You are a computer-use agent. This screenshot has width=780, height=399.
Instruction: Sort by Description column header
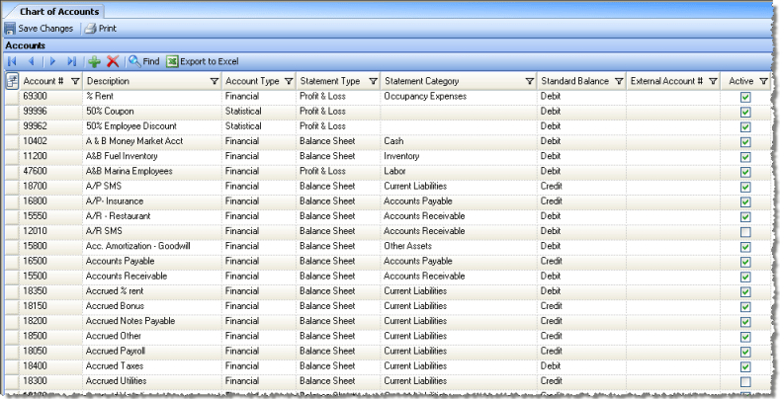108,81
